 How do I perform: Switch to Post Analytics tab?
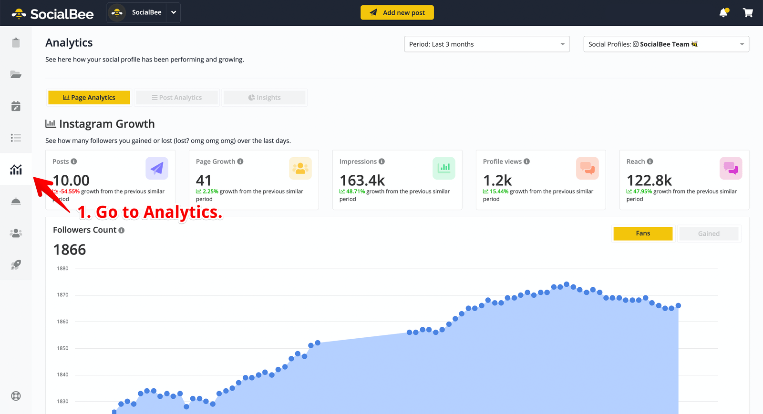pyautogui.click(x=177, y=97)
